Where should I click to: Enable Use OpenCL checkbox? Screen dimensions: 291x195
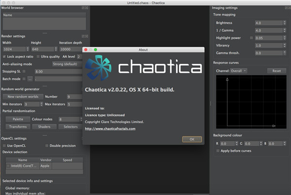(4, 146)
